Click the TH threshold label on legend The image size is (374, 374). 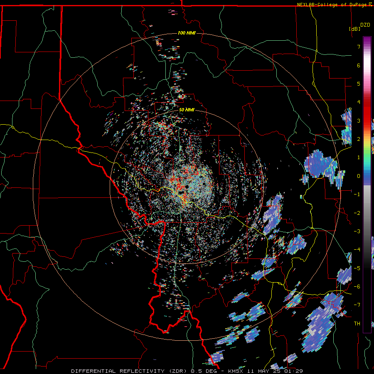(x=357, y=324)
